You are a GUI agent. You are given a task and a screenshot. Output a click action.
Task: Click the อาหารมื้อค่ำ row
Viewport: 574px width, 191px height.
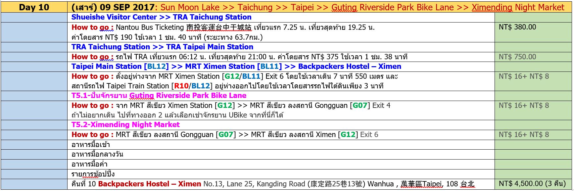click(x=281, y=164)
